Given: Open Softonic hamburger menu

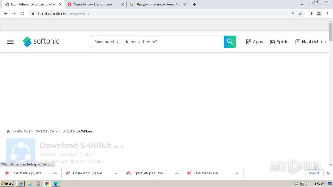Looking at the screenshot, I should pyautogui.click(x=10, y=42).
